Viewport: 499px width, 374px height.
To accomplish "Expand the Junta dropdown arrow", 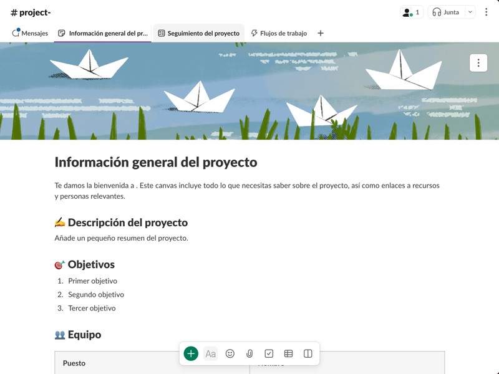I will click(470, 12).
